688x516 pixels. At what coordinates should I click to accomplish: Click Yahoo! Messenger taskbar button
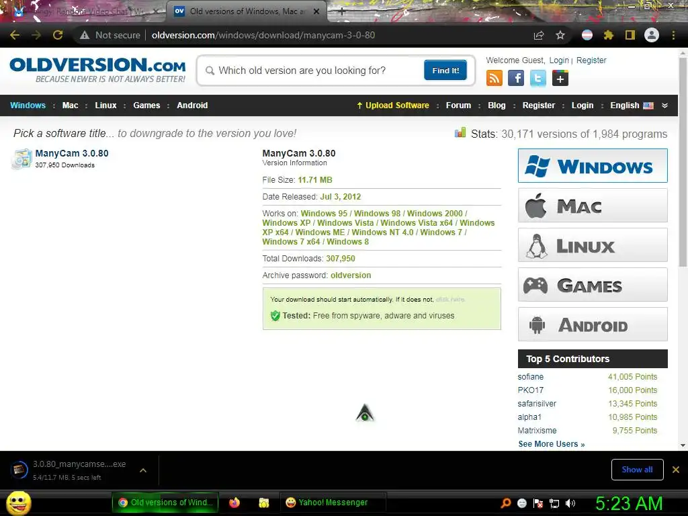(x=333, y=503)
